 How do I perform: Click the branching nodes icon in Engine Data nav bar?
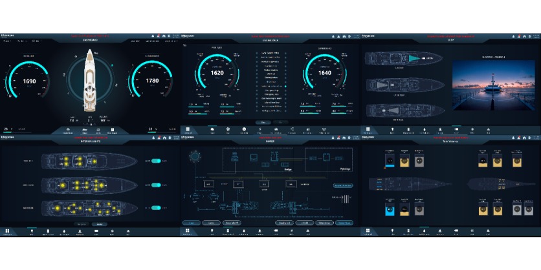click(293, 130)
